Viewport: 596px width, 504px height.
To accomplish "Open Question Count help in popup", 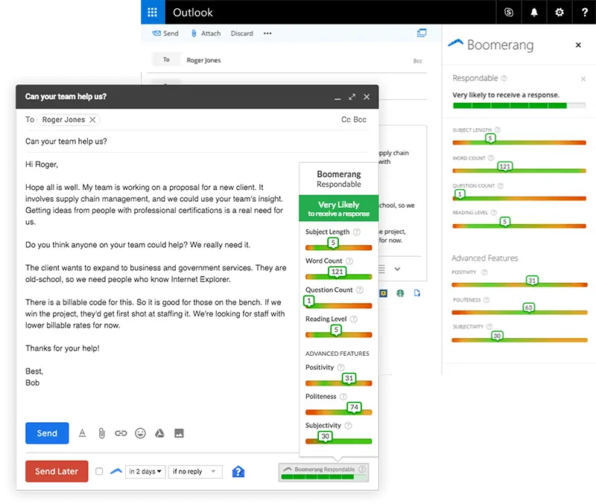I will point(360,290).
